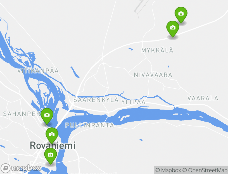This screenshot has height=174, width=228.
Task: Click the small lake left of Mykkälä
Action: coord(130,49)
